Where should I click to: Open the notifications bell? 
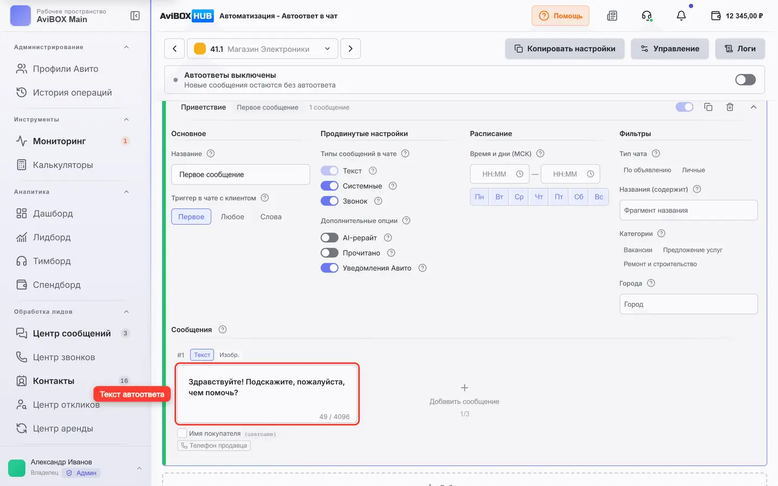[x=681, y=16]
